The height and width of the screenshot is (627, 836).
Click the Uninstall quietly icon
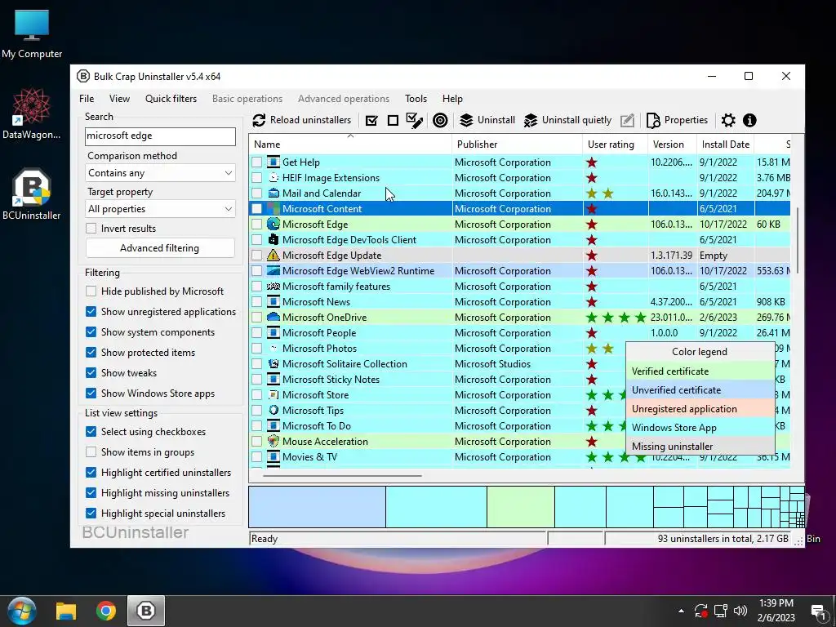[x=531, y=121]
